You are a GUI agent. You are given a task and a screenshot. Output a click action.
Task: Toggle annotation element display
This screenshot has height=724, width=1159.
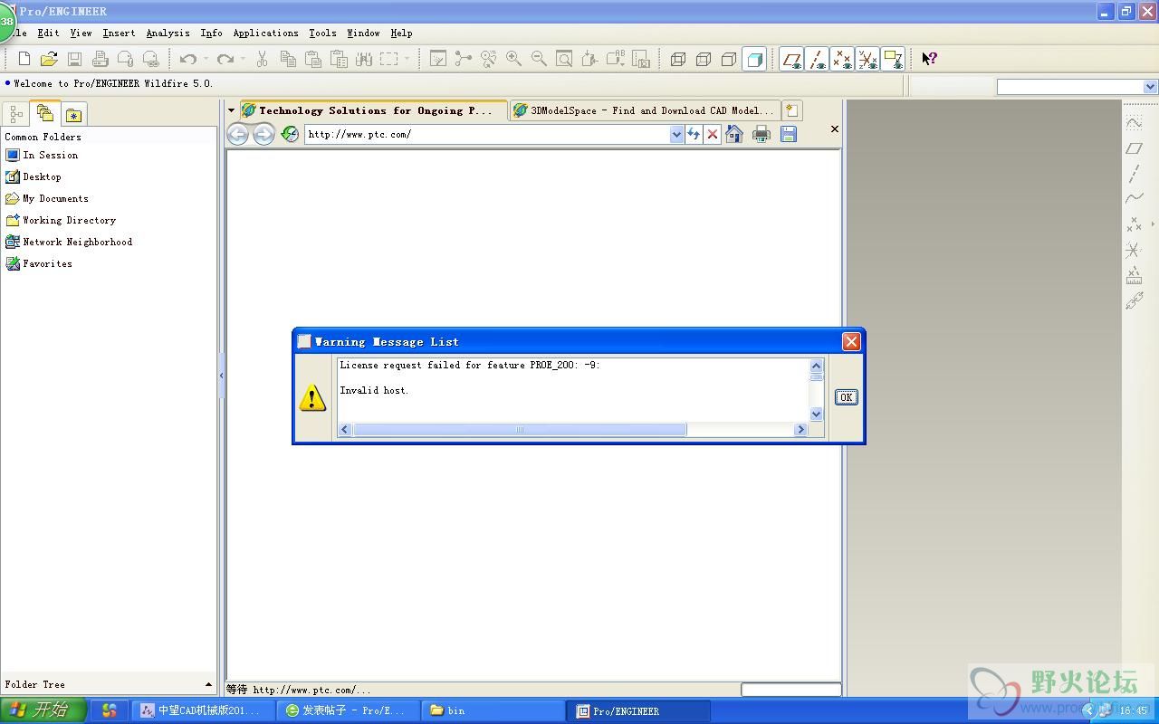(x=893, y=59)
